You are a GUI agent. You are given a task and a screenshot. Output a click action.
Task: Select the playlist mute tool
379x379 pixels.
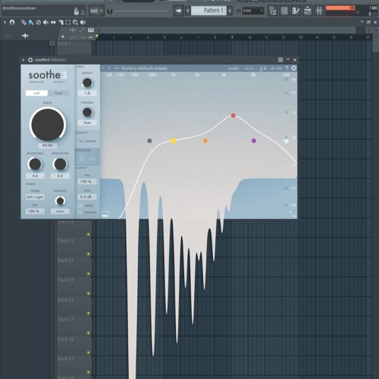(x=45, y=22)
